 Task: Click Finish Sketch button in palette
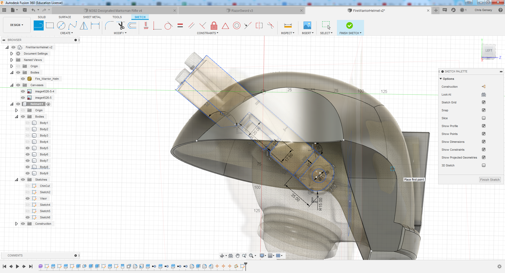489,180
